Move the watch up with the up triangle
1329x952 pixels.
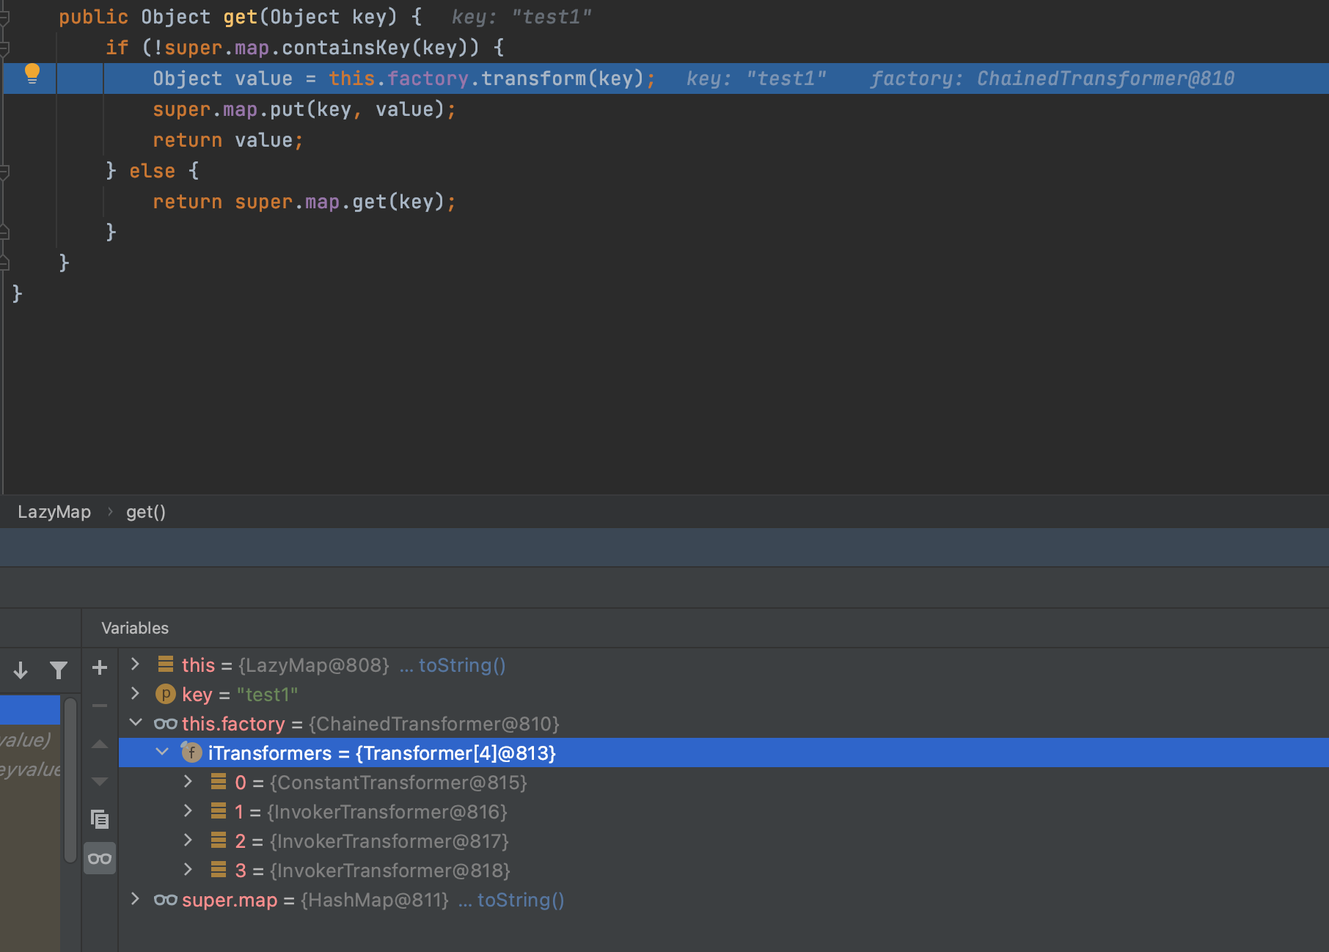tap(100, 744)
